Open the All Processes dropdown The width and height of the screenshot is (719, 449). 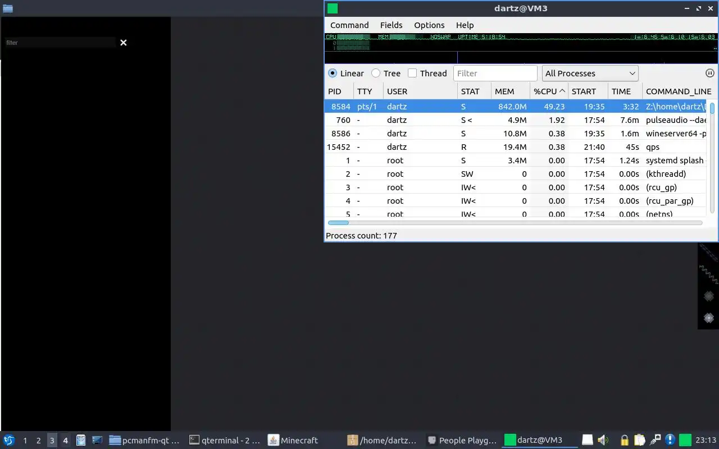point(590,73)
